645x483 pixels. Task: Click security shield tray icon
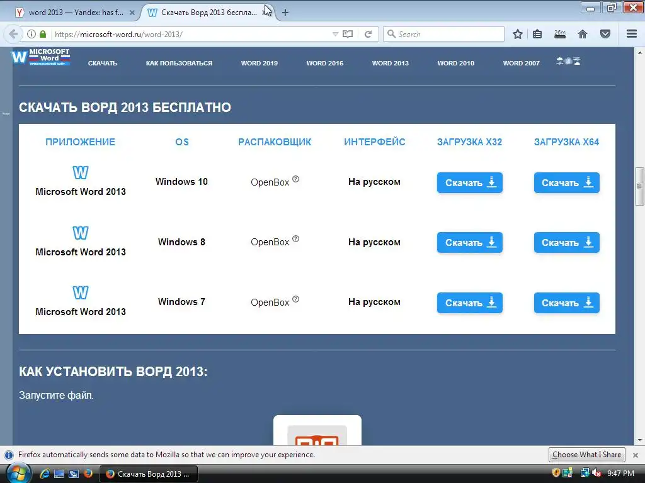pos(556,473)
